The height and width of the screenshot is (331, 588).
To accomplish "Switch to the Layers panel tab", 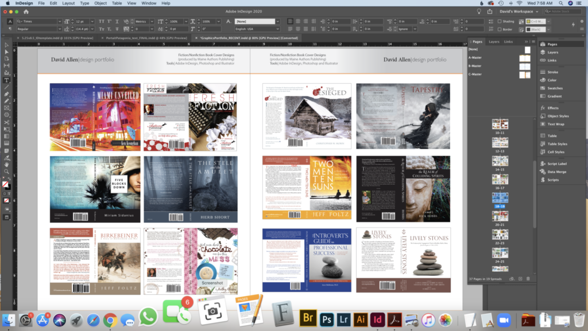I will tap(494, 41).
